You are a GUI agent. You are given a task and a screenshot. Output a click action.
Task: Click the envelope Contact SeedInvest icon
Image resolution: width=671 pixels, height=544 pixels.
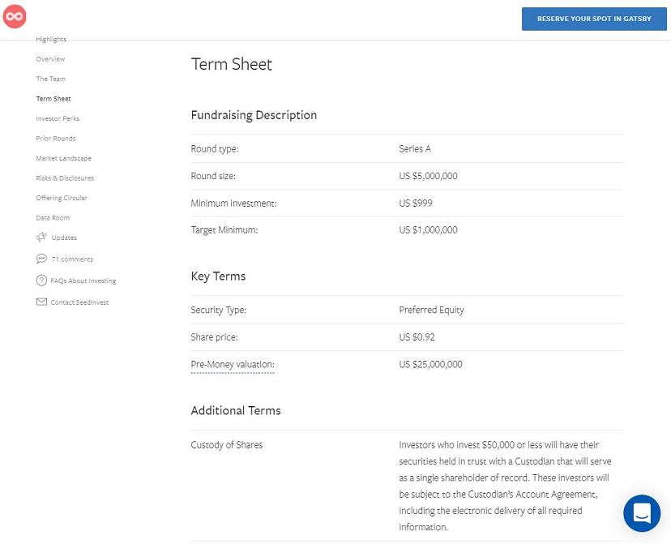tap(41, 302)
